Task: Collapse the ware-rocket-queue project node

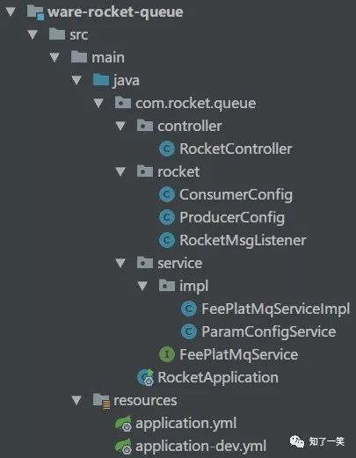Action: 11,11
